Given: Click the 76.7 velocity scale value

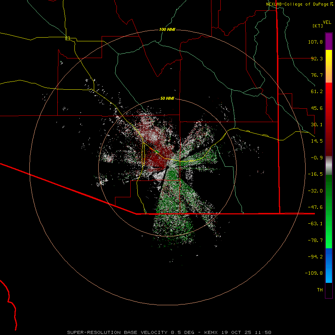Looking at the screenshot, I should pos(317,75).
